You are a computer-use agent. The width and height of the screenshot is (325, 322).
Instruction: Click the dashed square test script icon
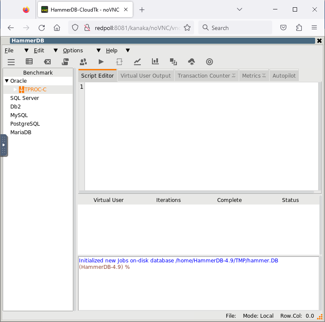coord(119,62)
